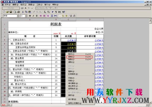Click the currency symbol icon
Image resolution: width=152 pixels, height=107 pixels.
[66, 16]
